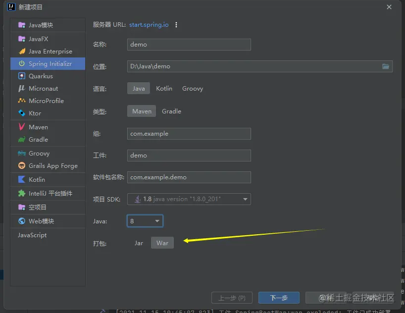
Task: Choose Quarkus project type
Action: [48, 76]
